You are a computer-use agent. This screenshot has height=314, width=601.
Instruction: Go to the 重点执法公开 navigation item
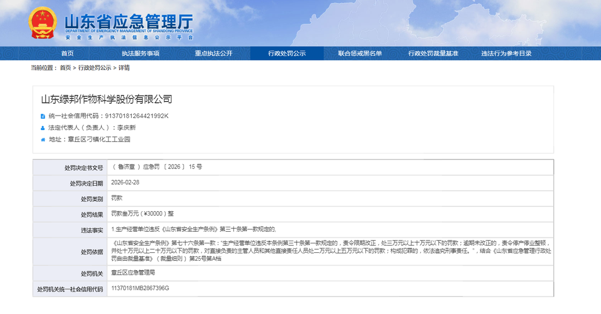pyautogui.click(x=214, y=53)
